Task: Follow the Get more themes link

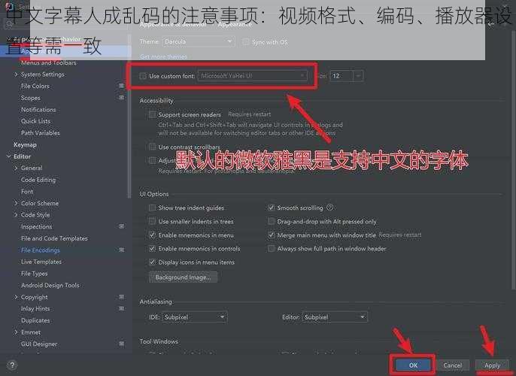Action: pos(163,56)
